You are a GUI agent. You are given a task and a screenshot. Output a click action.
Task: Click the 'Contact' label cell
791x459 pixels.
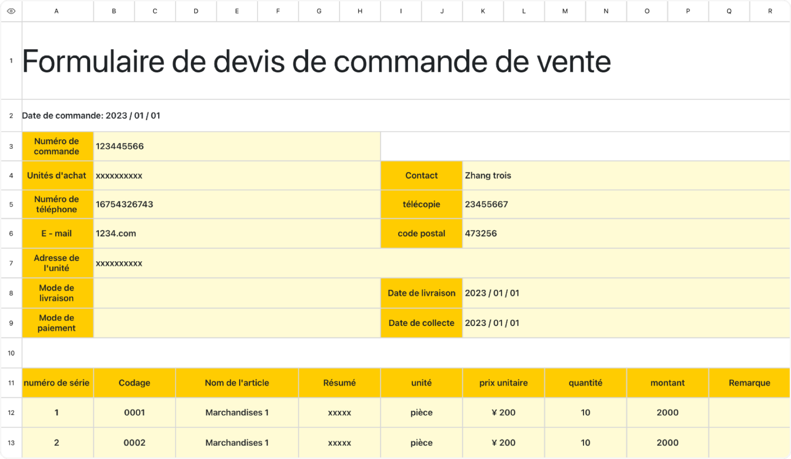click(x=421, y=175)
